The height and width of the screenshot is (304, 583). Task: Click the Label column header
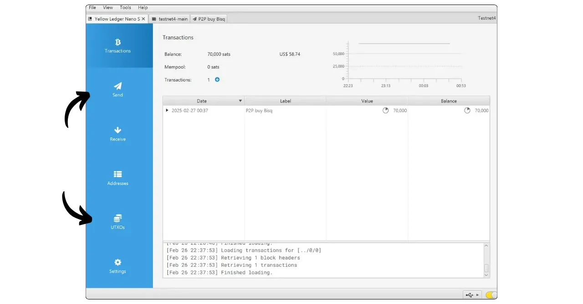pyautogui.click(x=285, y=101)
